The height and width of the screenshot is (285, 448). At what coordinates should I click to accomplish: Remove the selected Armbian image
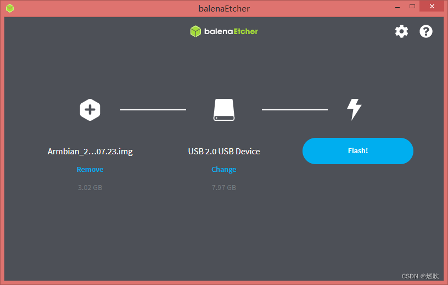click(x=90, y=170)
